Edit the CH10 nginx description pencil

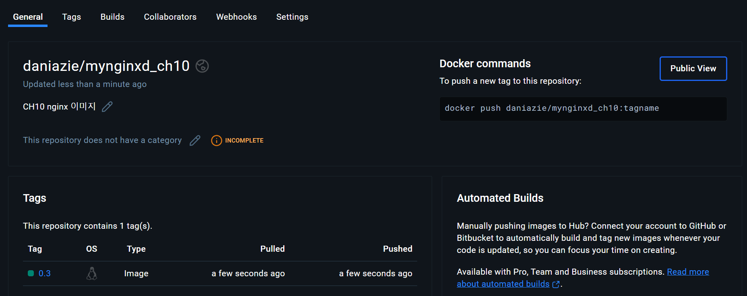[x=107, y=107]
